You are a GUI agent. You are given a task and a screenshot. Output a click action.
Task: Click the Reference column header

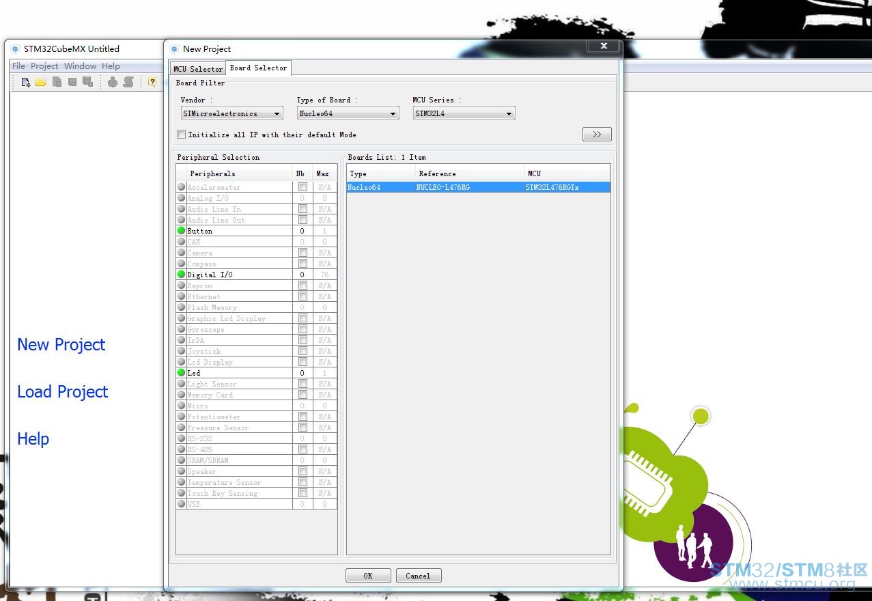(470, 173)
